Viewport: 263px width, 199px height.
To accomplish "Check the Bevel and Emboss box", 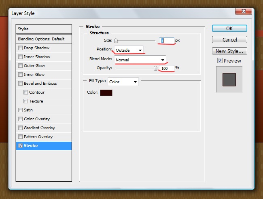I will tap(21, 84).
